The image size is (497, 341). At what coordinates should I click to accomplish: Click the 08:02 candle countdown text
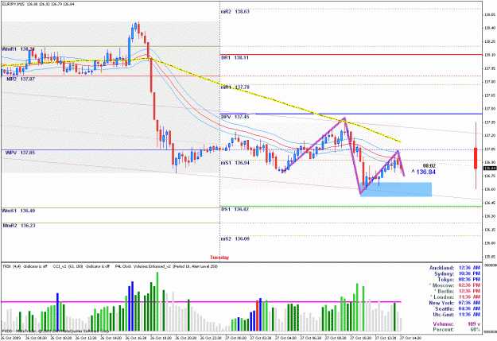tap(429, 166)
